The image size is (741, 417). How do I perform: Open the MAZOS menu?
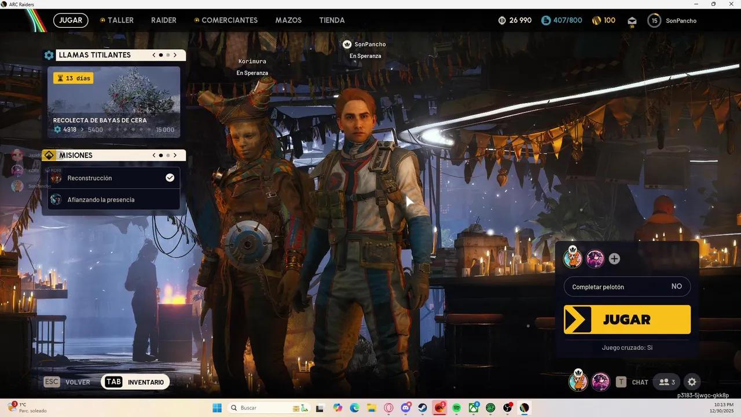(x=288, y=20)
